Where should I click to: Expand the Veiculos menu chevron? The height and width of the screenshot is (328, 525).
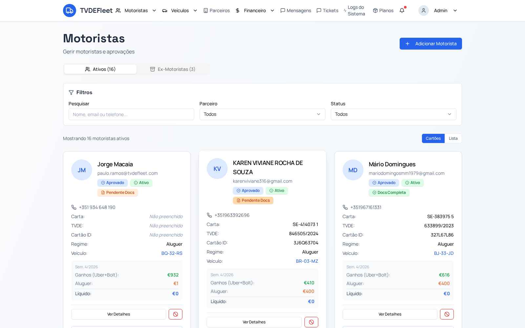coord(195,10)
